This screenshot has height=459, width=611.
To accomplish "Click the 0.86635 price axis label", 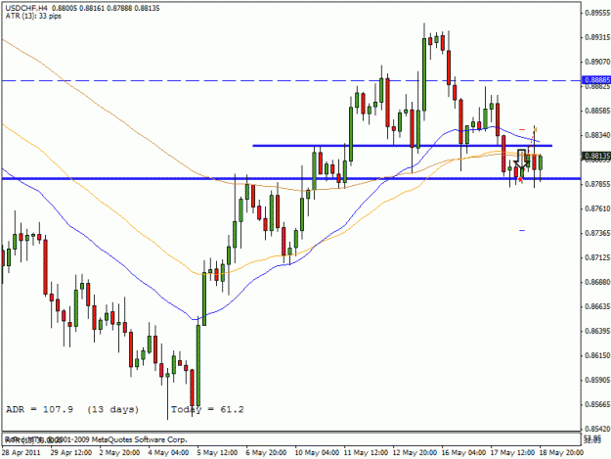I will 597,306.
